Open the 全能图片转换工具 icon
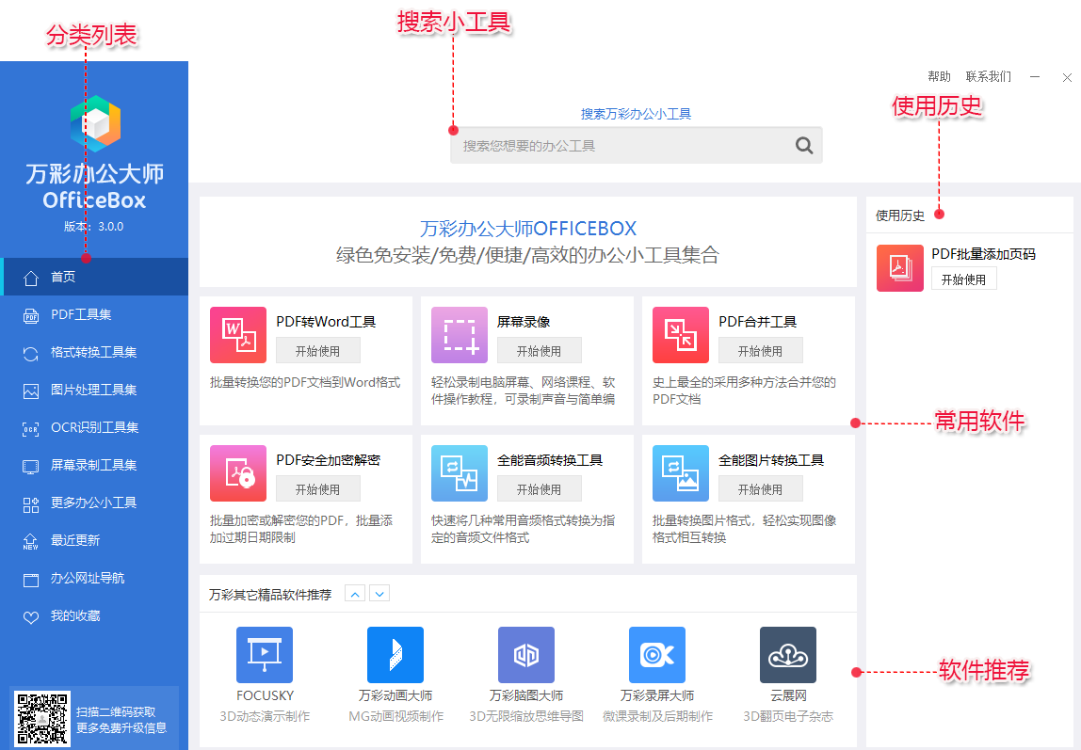1081x750 pixels. click(x=681, y=473)
